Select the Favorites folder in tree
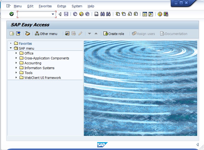This screenshot has width=204, height=150. click(x=25, y=43)
